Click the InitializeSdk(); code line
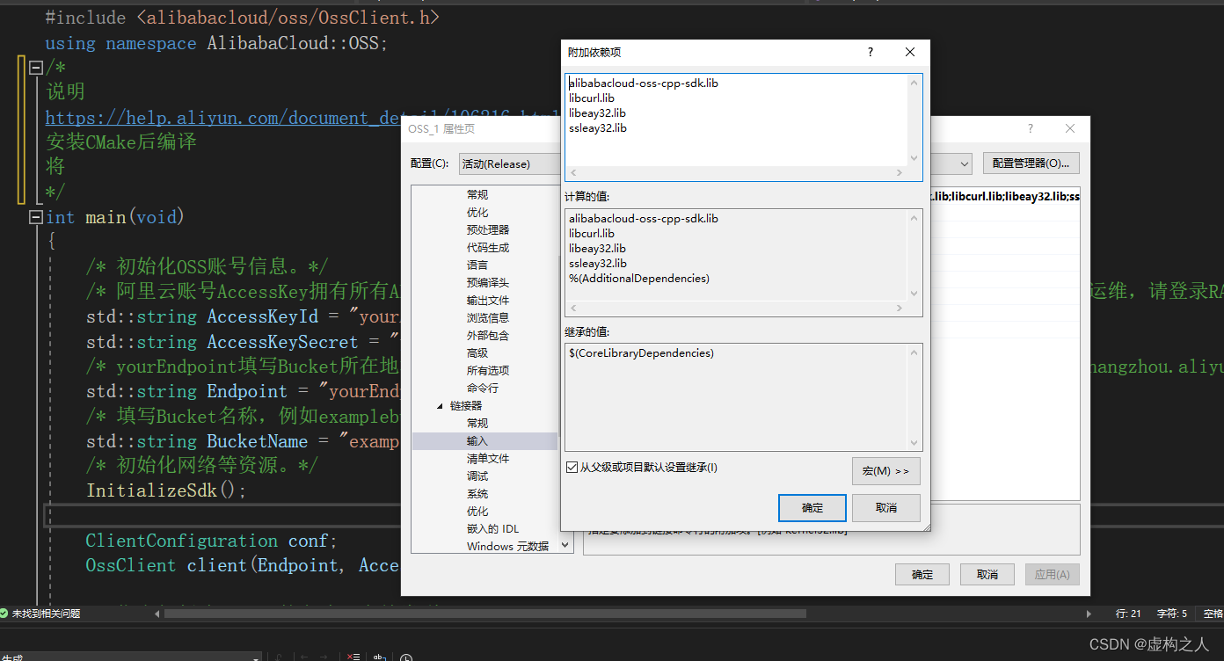This screenshot has width=1224, height=661. coord(167,490)
